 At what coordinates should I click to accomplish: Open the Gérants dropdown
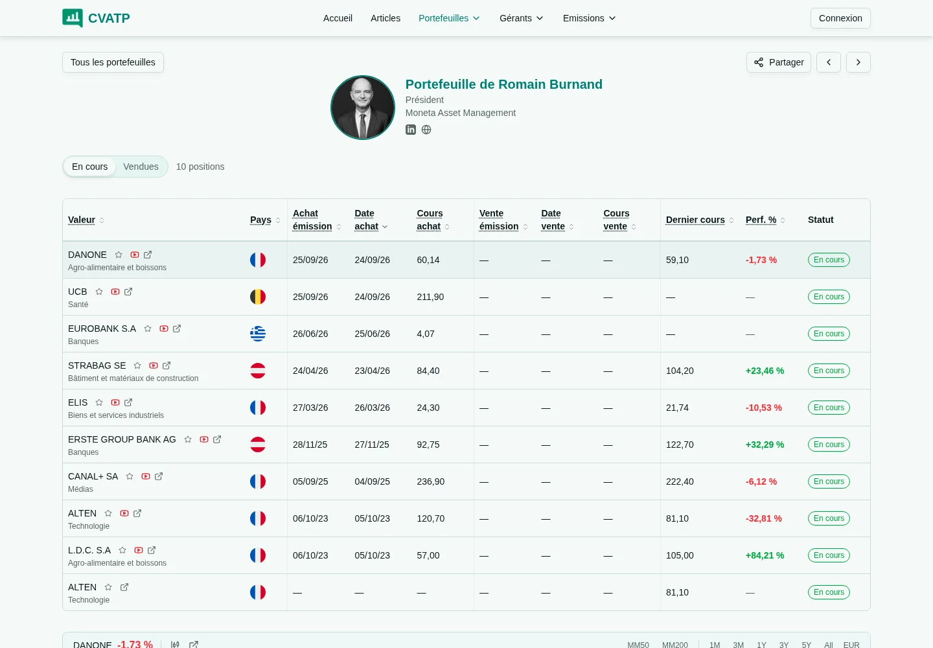point(522,18)
